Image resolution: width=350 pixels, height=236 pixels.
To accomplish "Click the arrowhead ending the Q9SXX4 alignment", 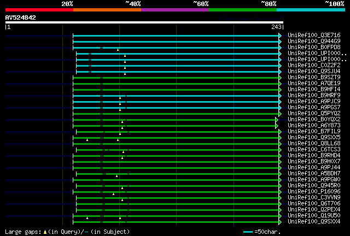I will coord(280,222).
